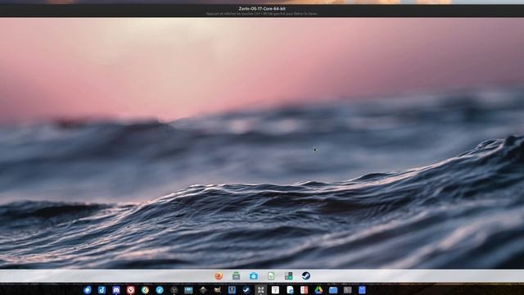Click the Zorin-OS-17-Core-64-bit window title
Viewport: 524px width, 295px height.
pos(262,9)
